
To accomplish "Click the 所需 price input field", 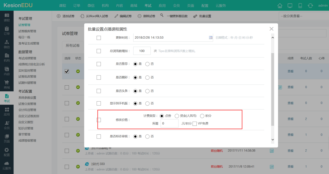I will coord(169,123).
